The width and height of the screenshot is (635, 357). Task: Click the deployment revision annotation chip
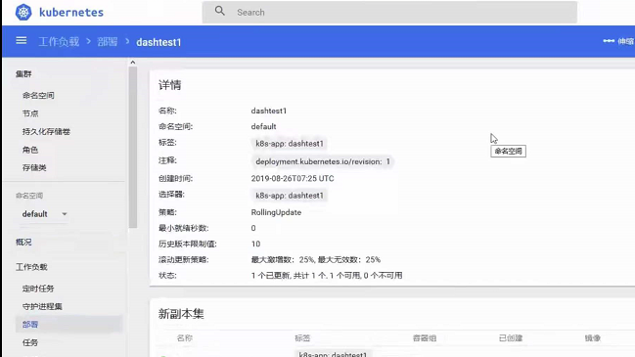tap(323, 161)
